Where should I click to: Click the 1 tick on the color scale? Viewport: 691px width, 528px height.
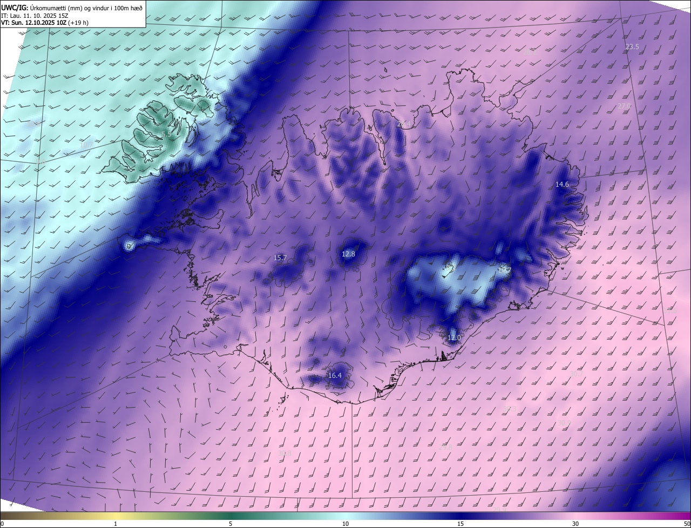[116, 524]
